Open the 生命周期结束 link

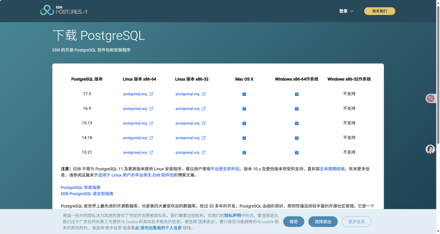tap(332, 169)
